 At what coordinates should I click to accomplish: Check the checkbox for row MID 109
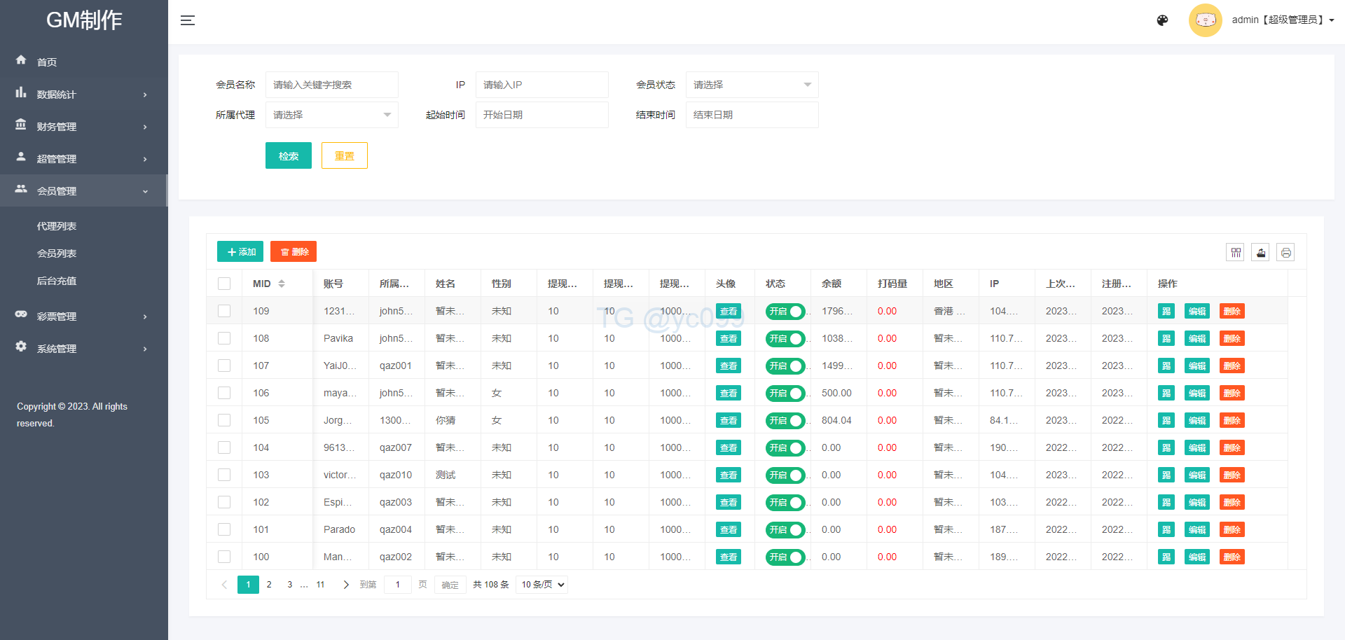[224, 311]
